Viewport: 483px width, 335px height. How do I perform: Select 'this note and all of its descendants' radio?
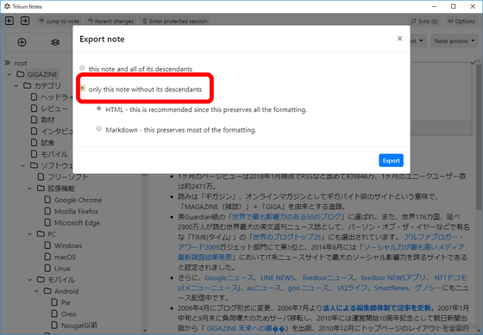tap(82, 68)
